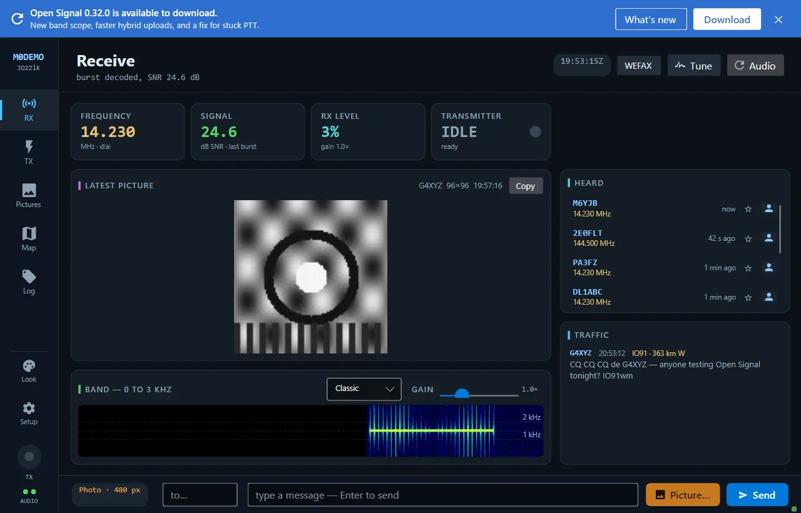This screenshot has height=513, width=801.
Task: Open the Classic palette dropdown
Action: click(364, 389)
